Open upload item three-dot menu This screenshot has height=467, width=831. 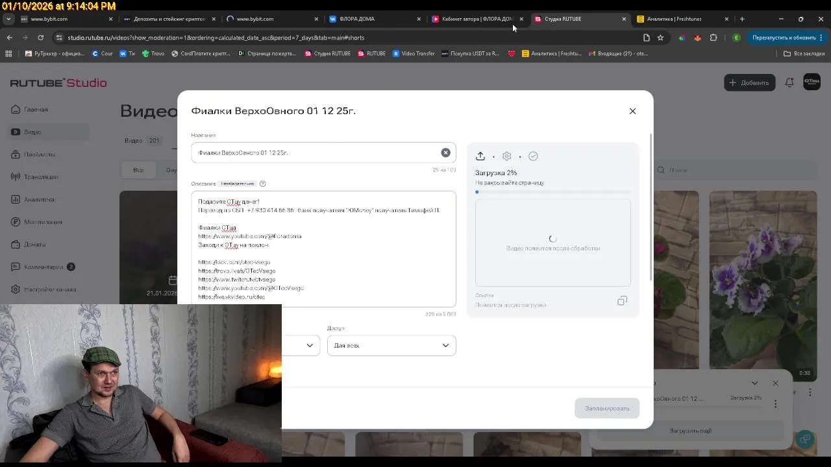[x=775, y=404]
